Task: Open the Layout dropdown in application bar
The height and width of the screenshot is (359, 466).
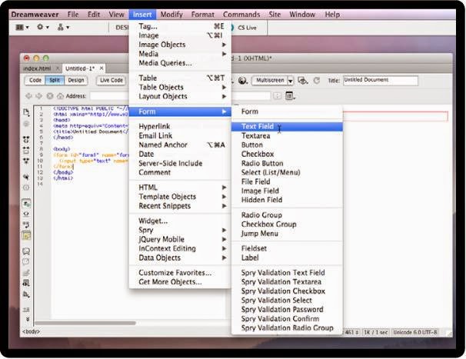Action: 22,28
